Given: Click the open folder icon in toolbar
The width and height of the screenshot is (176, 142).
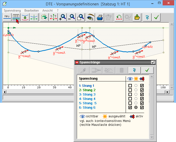Looking at the screenshot, I should [x=137, y=17].
